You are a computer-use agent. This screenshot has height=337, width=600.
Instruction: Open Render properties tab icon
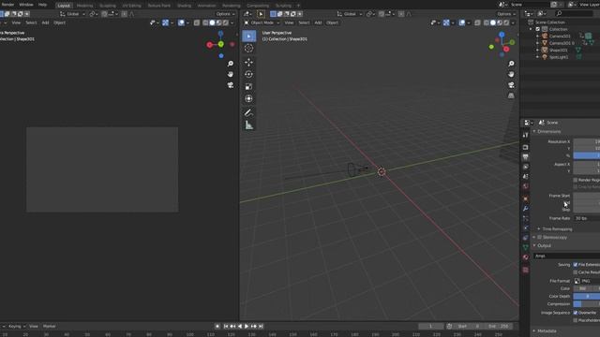coord(525,147)
